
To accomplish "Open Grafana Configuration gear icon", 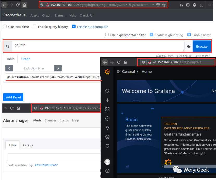I will [107, 137].
